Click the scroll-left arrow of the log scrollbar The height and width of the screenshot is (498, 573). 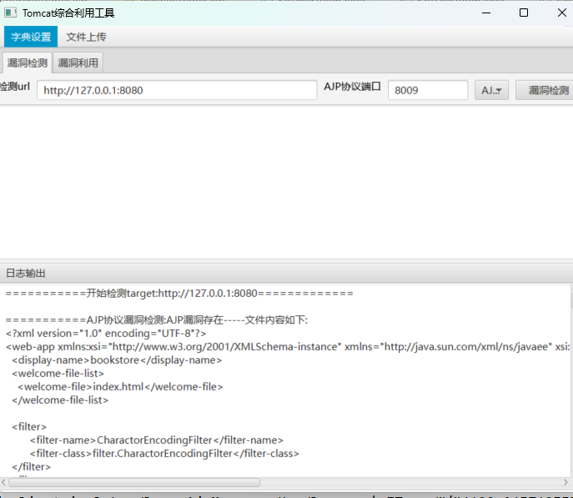3,483
